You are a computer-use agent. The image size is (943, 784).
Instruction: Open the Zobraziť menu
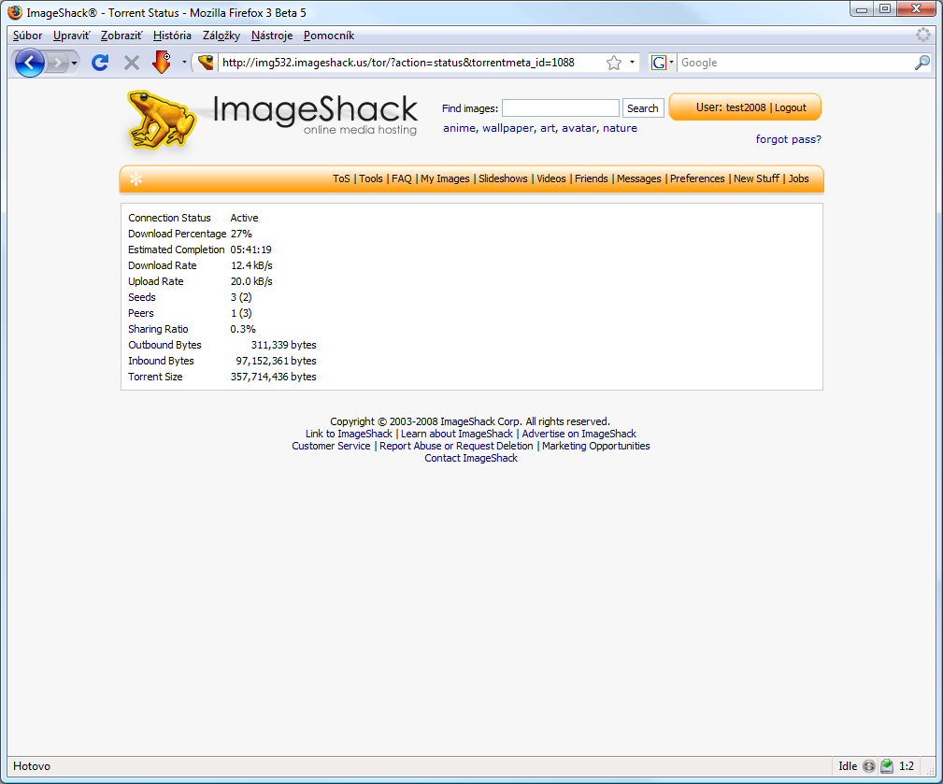point(121,36)
